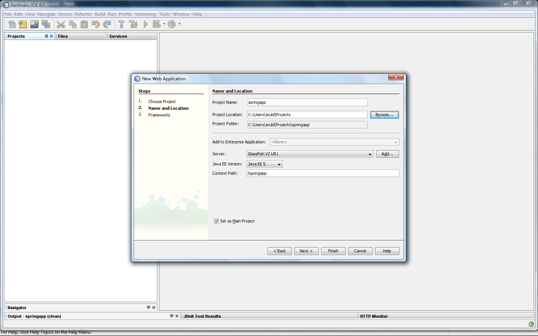
Task: Expand the Java EE Version dropdown
Action: tap(265, 164)
